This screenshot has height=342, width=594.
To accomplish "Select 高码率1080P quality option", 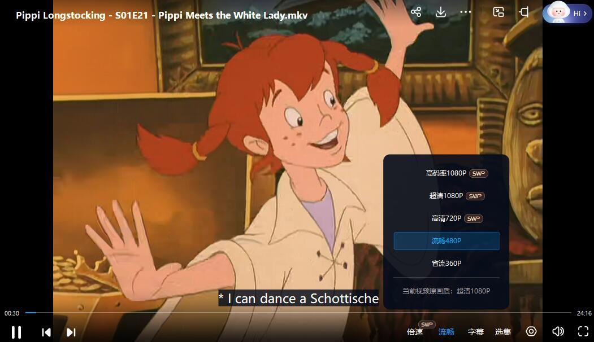I will [x=446, y=173].
